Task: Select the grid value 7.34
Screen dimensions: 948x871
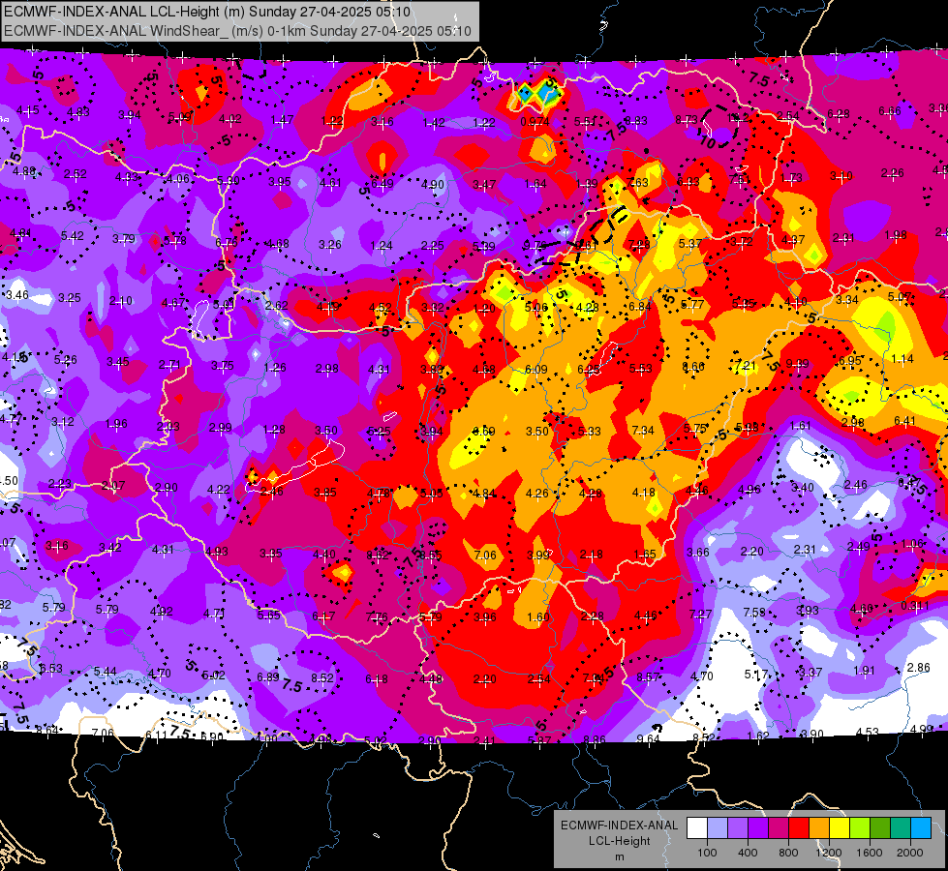Action: [643, 430]
